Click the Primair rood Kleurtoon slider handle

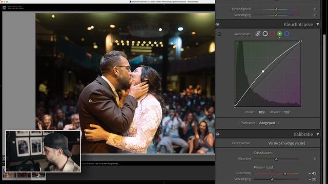tap(285, 174)
